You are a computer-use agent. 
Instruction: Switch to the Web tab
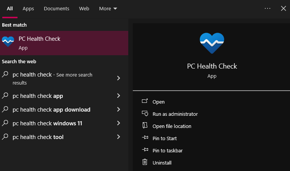click(x=84, y=9)
